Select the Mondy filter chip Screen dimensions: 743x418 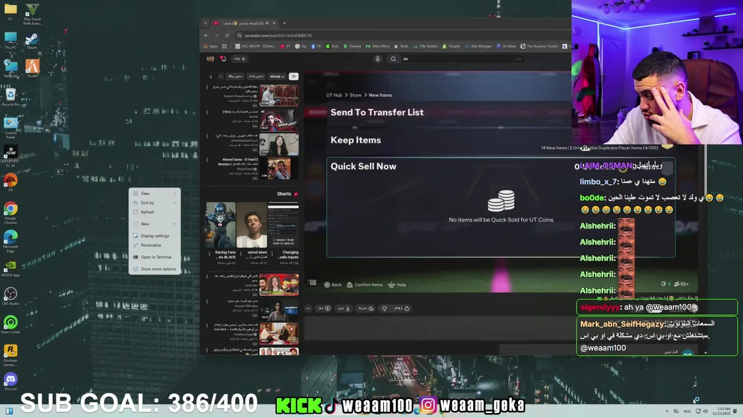click(x=277, y=76)
